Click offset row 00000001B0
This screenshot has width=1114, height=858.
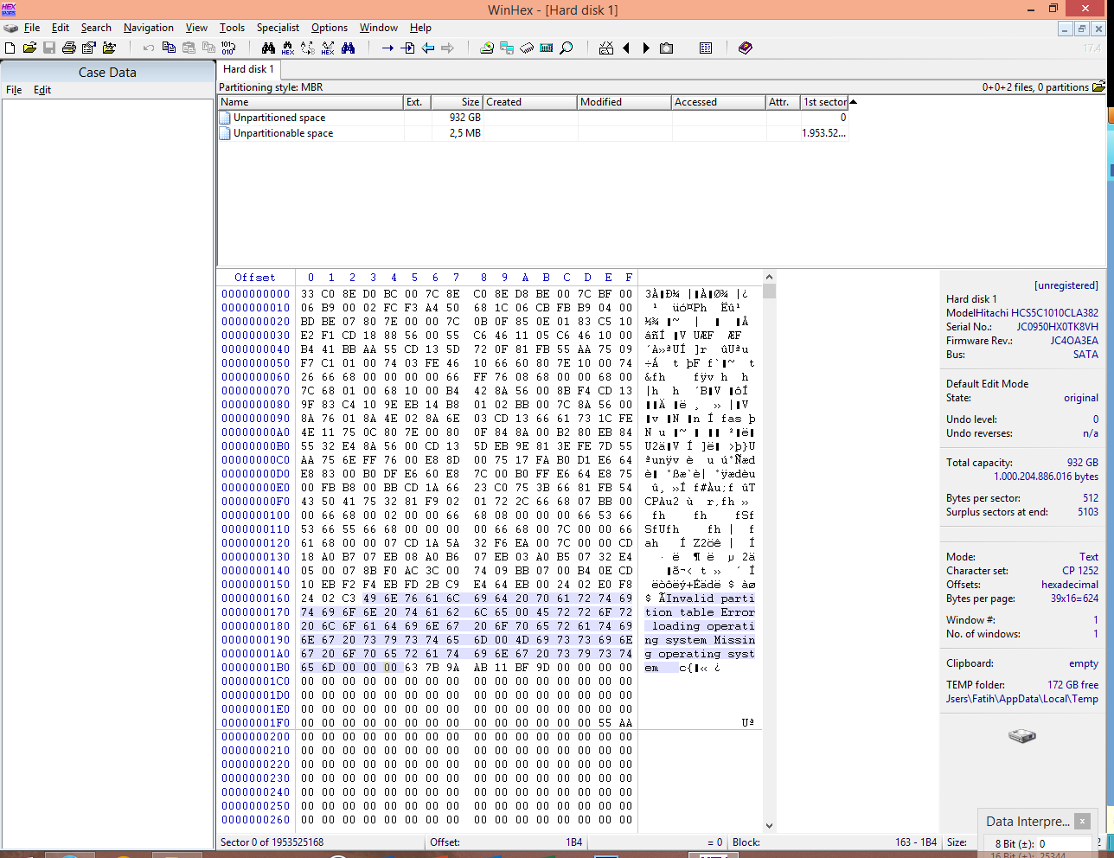[x=256, y=668]
